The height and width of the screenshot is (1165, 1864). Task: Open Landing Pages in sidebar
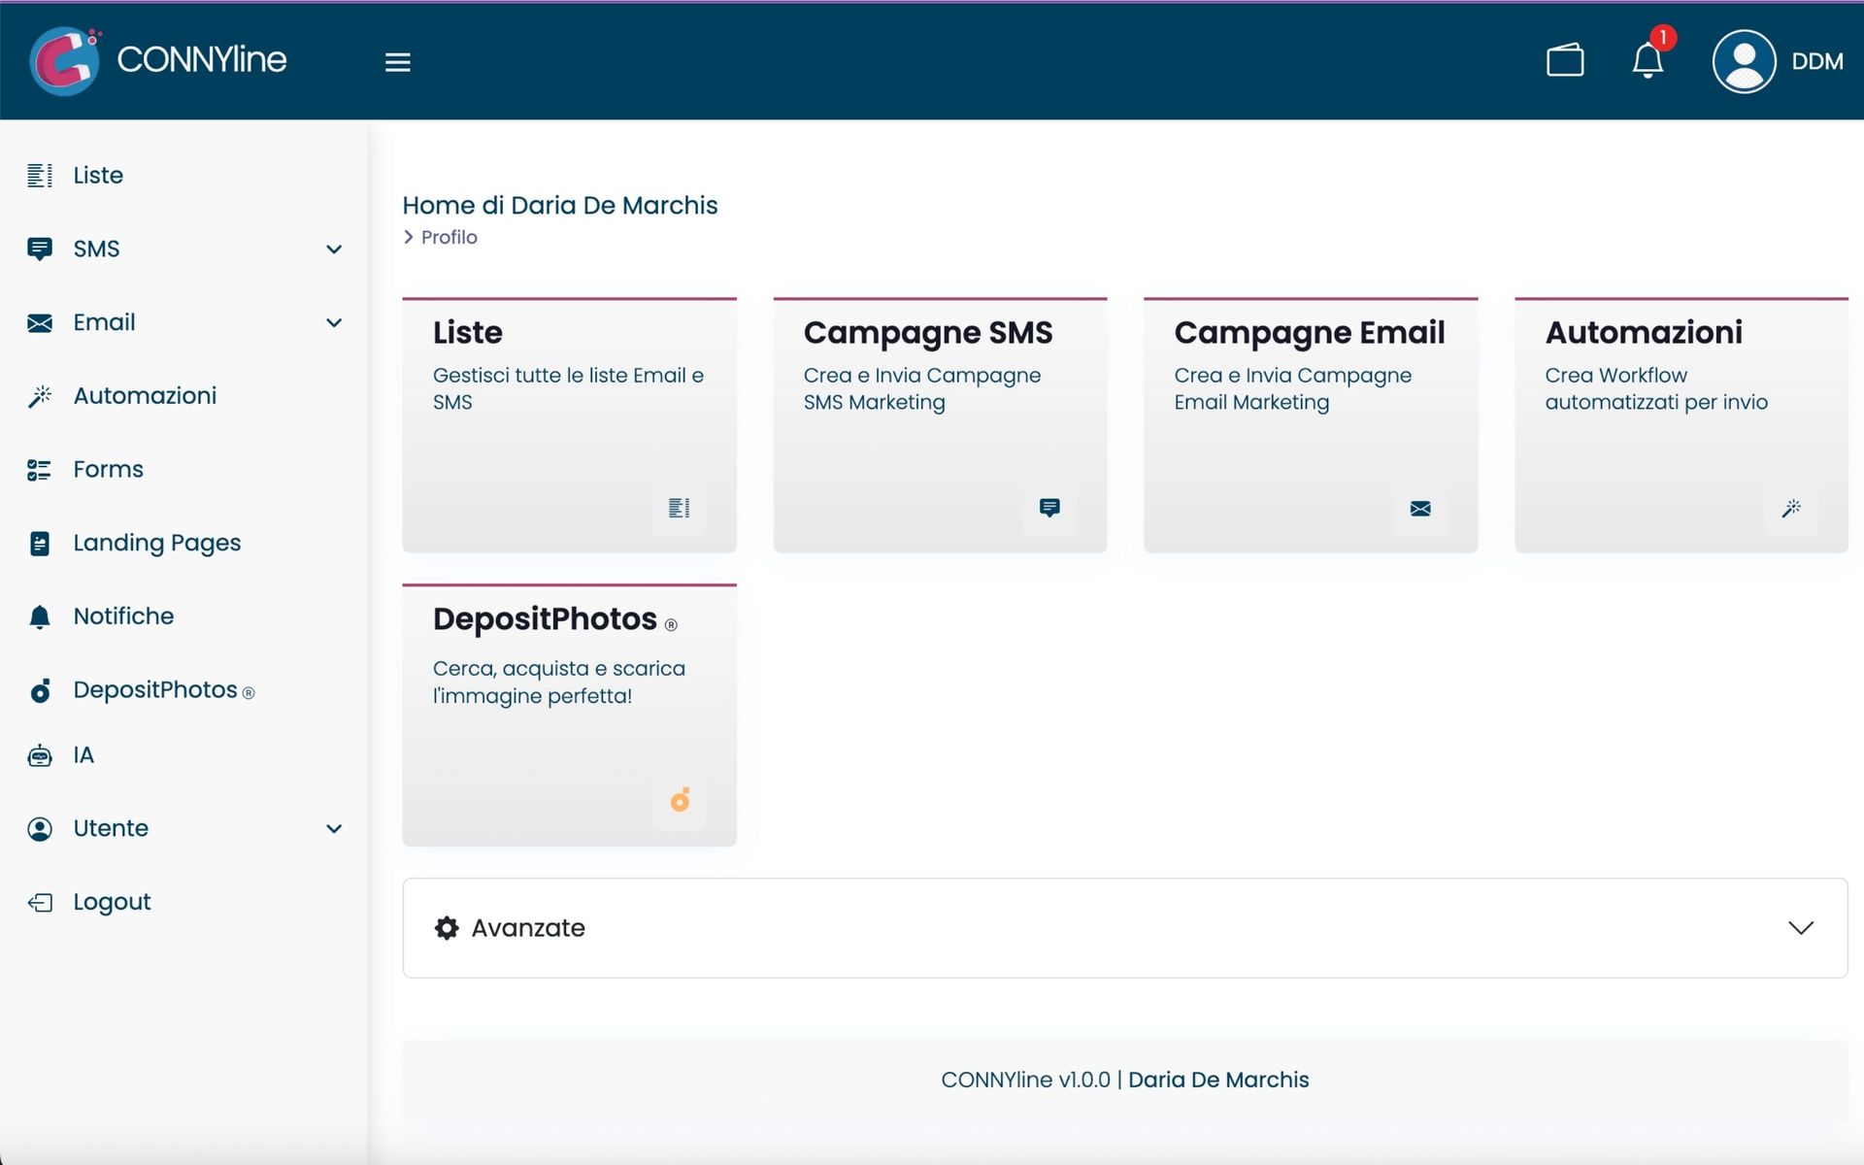pos(156,543)
